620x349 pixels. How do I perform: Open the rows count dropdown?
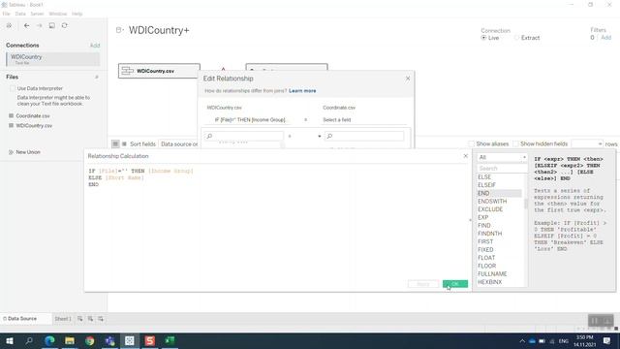[x=587, y=144]
